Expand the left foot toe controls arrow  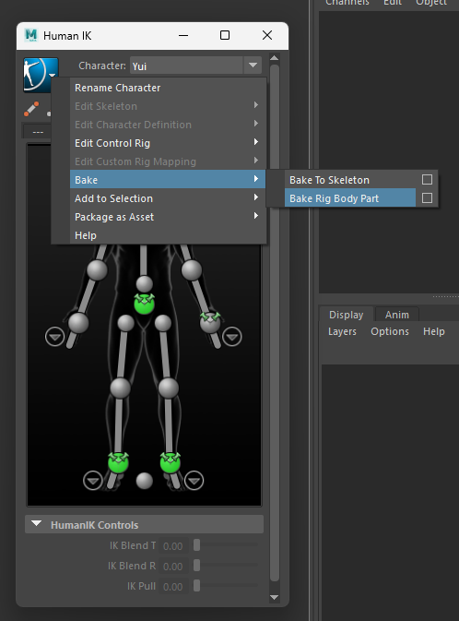pyautogui.click(x=194, y=481)
